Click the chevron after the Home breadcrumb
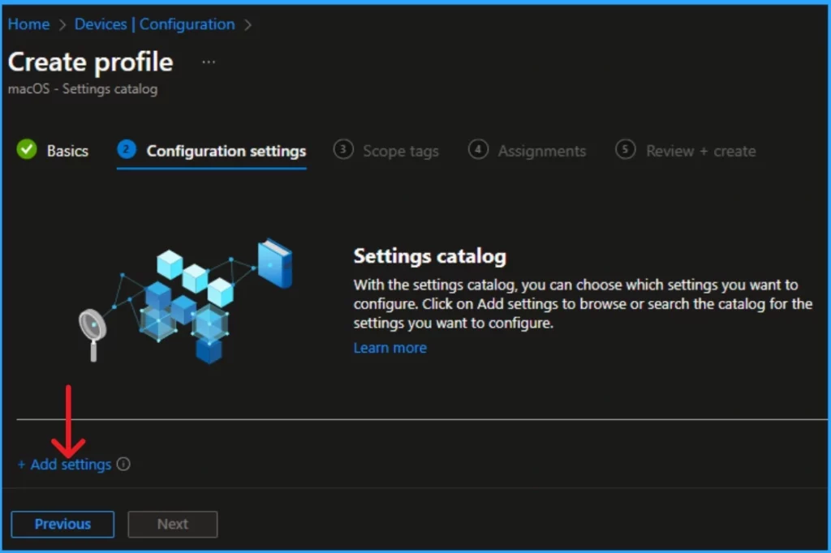The height and width of the screenshot is (553, 831). coord(62,25)
